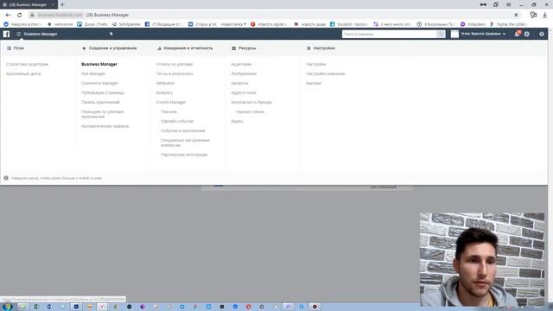
Task: Open Биллинг link
Action: point(314,83)
